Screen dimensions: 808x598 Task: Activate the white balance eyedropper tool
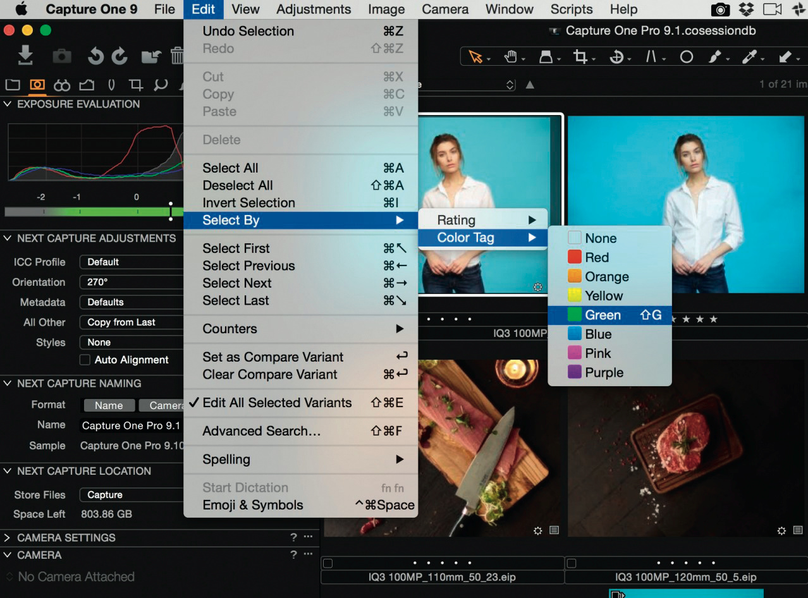pyautogui.click(x=749, y=57)
